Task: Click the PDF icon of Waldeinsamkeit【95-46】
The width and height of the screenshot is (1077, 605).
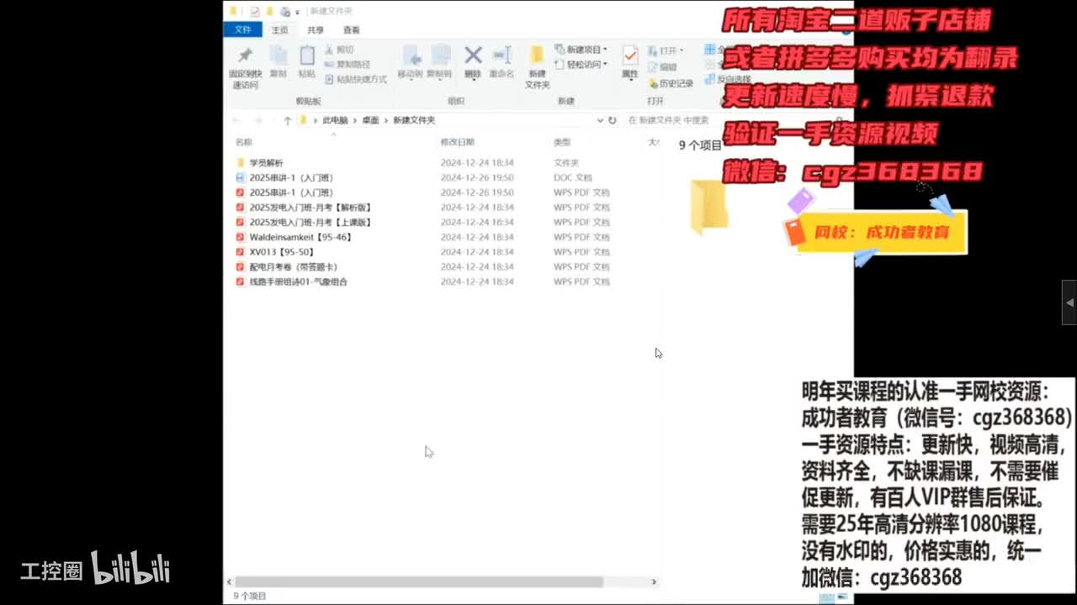Action: click(x=241, y=237)
